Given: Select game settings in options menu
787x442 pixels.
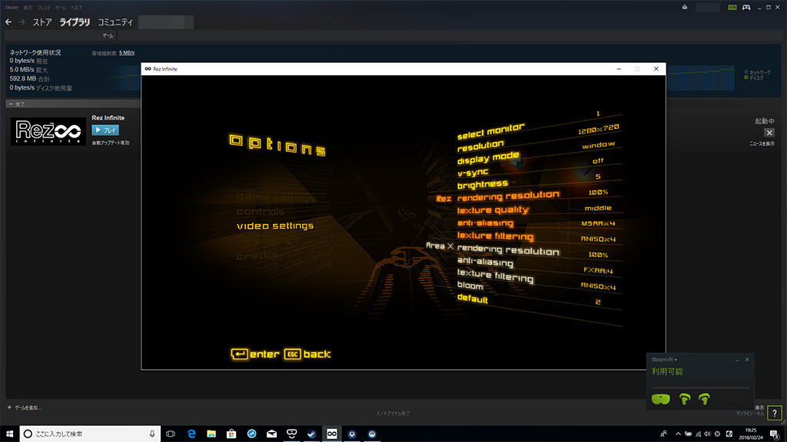Looking at the screenshot, I should (276, 197).
